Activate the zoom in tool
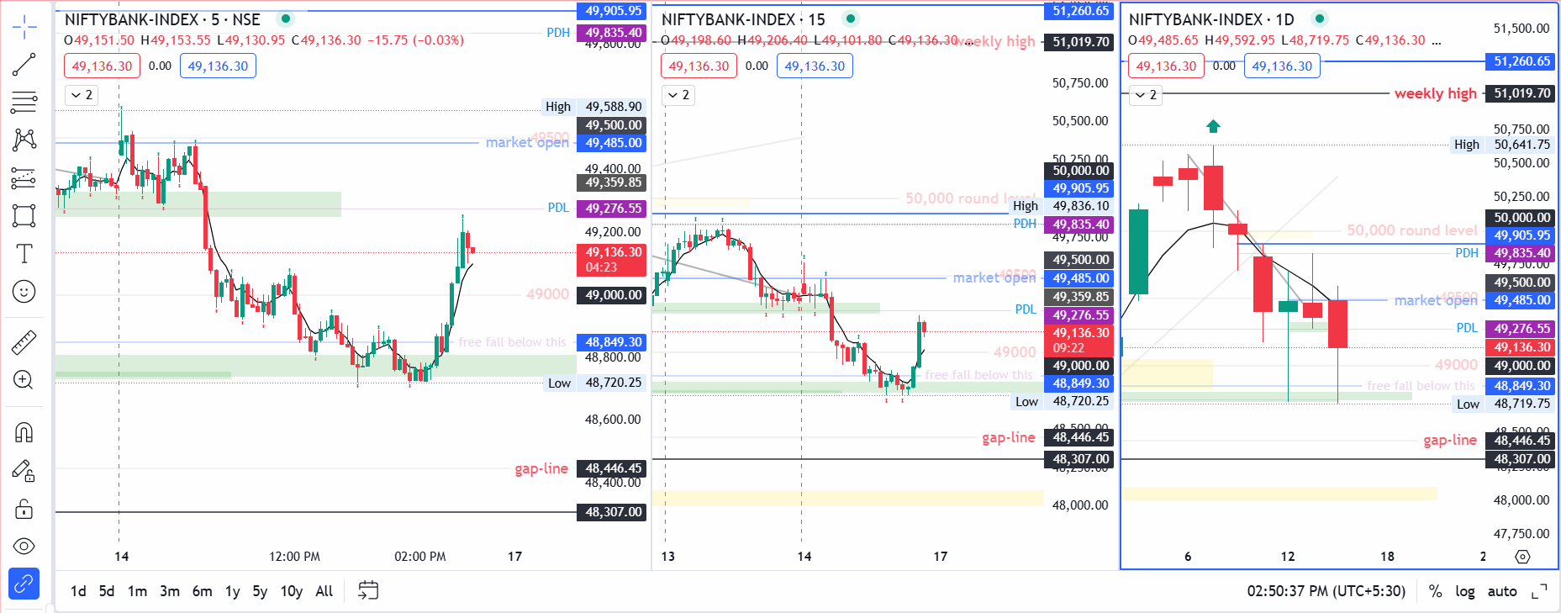 point(24,380)
